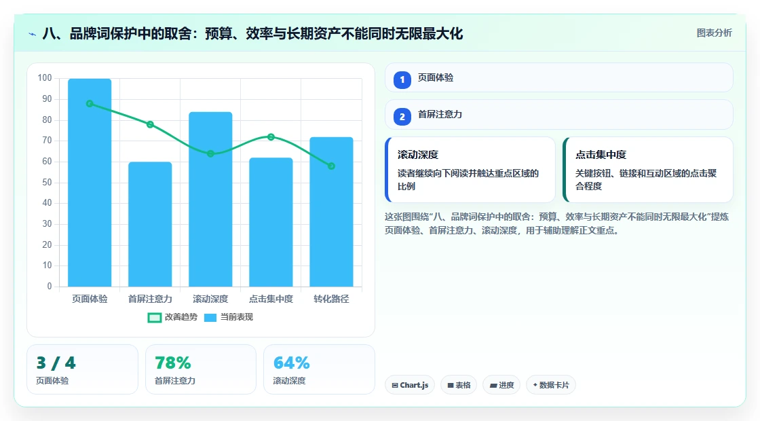Select the 64% 滚动深度 stat card
The image size is (760, 421).
(x=319, y=369)
